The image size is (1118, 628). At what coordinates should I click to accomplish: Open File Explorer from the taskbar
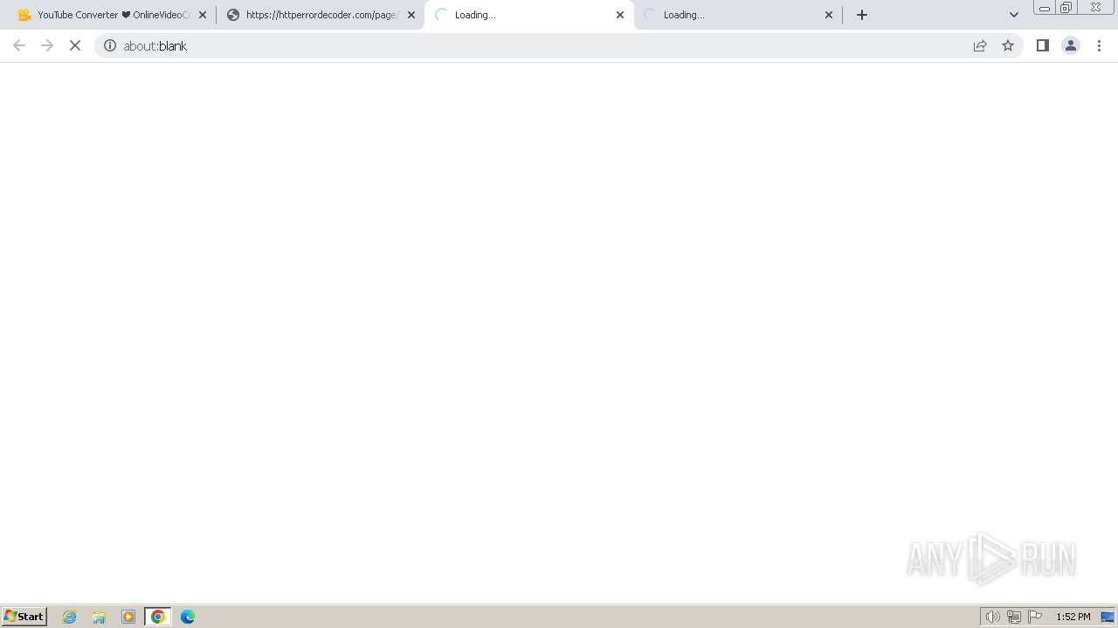pos(99,617)
